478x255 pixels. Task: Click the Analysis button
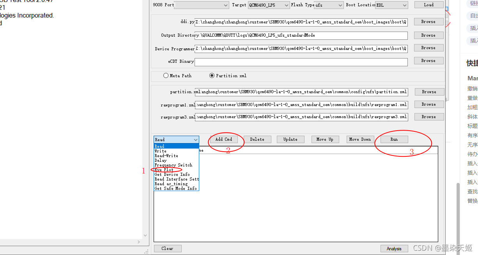[x=394, y=249]
